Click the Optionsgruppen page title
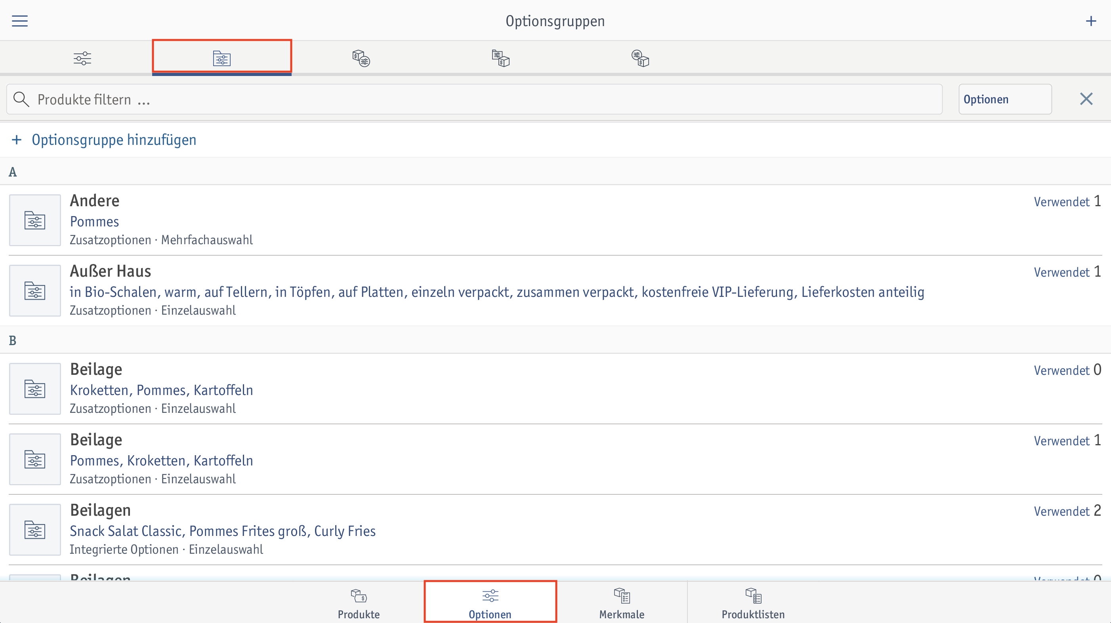1111x623 pixels. tap(555, 21)
